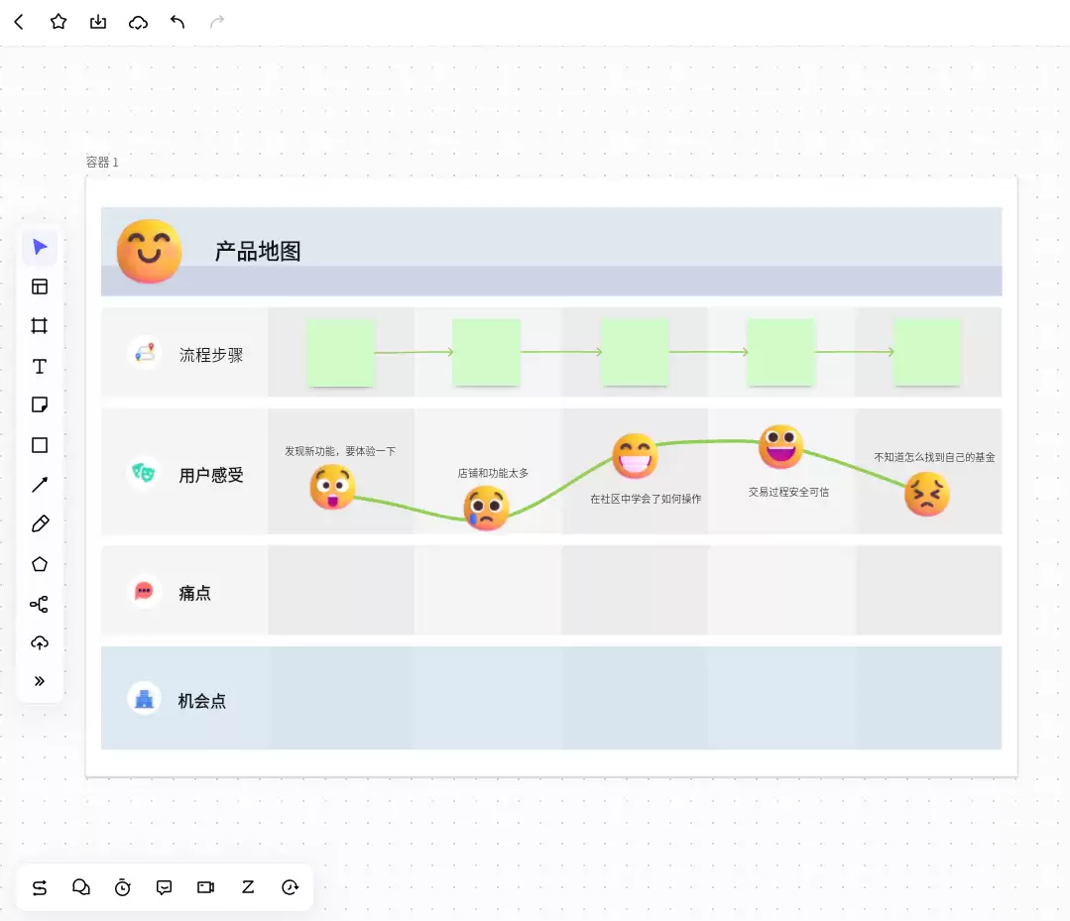Select the first green sticky note

[x=340, y=352]
